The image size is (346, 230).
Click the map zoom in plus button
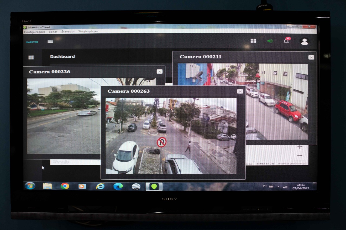coord(300,147)
